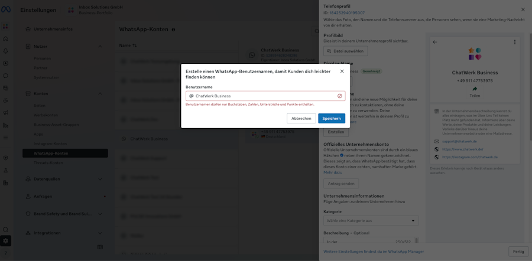Viewport: 532px width, 261px height.
Task: Click the Fertig button
Action: [518, 252]
